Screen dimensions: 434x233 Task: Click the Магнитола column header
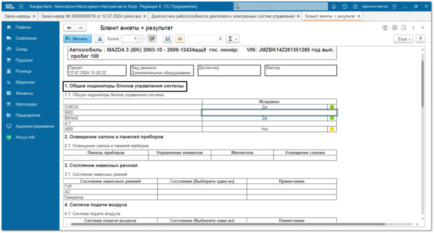click(242, 152)
